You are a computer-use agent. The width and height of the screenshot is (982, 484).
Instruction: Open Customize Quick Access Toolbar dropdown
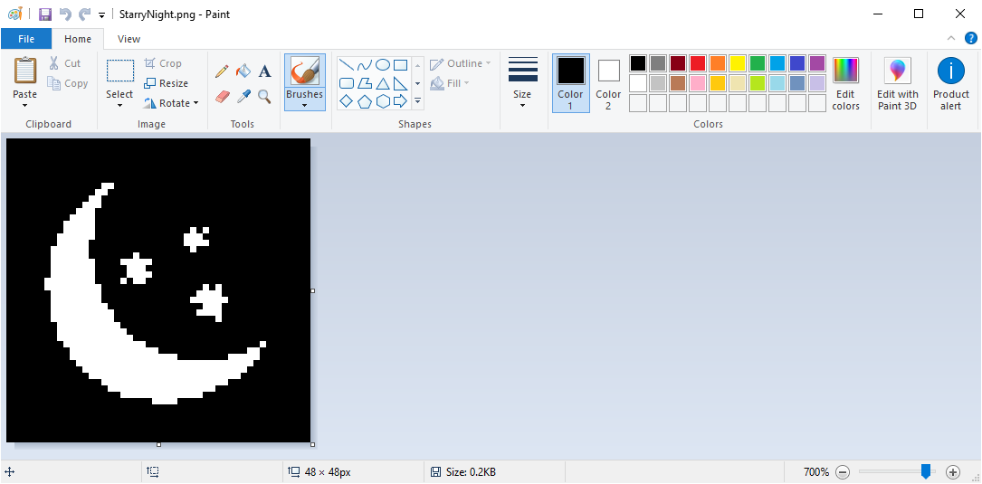click(x=102, y=15)
